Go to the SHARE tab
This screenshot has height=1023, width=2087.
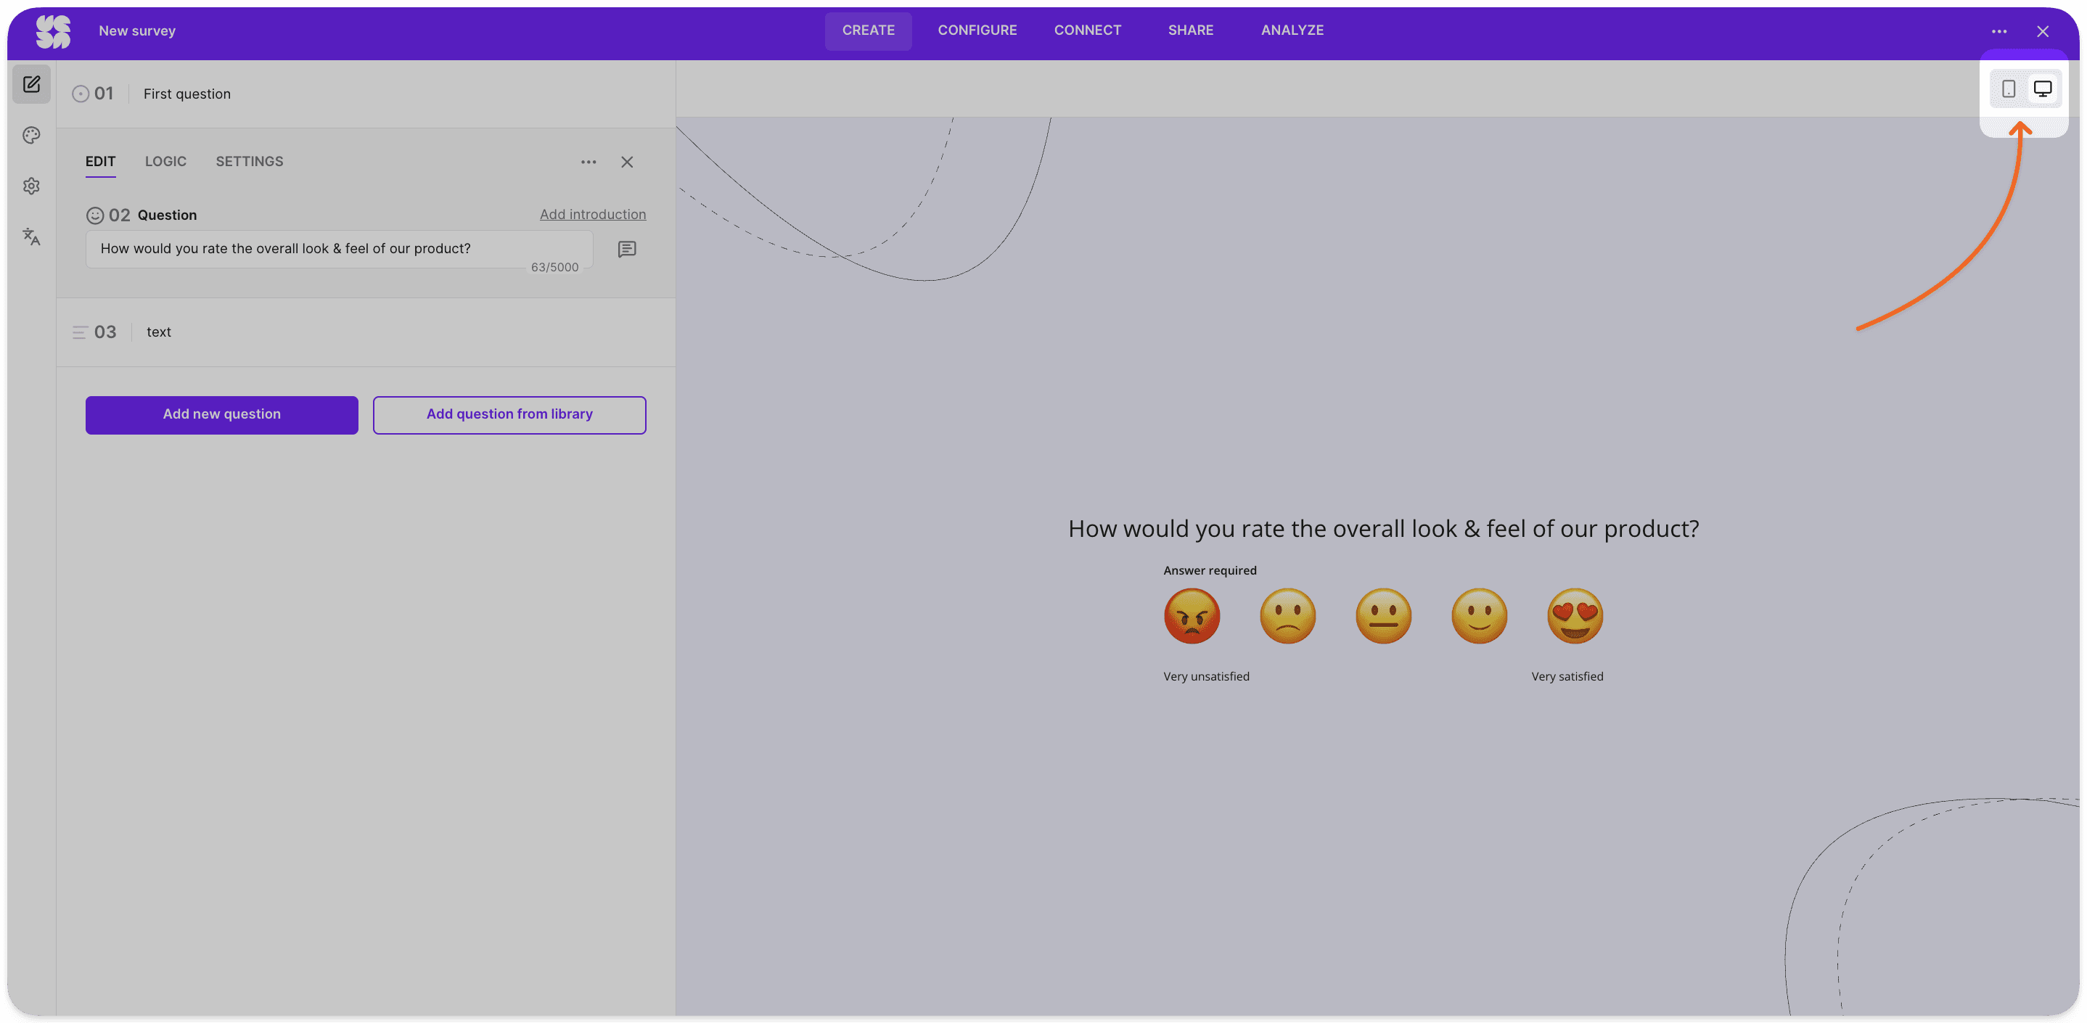pos(1190,30)
